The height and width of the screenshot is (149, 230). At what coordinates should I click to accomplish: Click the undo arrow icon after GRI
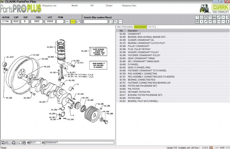[x=78, y=22]
